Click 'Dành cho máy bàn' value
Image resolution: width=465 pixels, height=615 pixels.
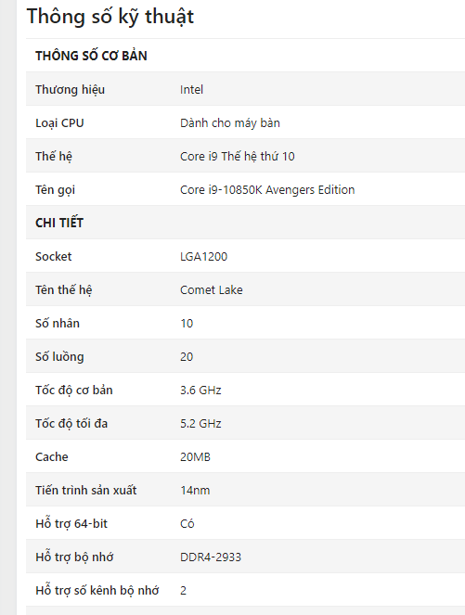click(x=230, y=122)
